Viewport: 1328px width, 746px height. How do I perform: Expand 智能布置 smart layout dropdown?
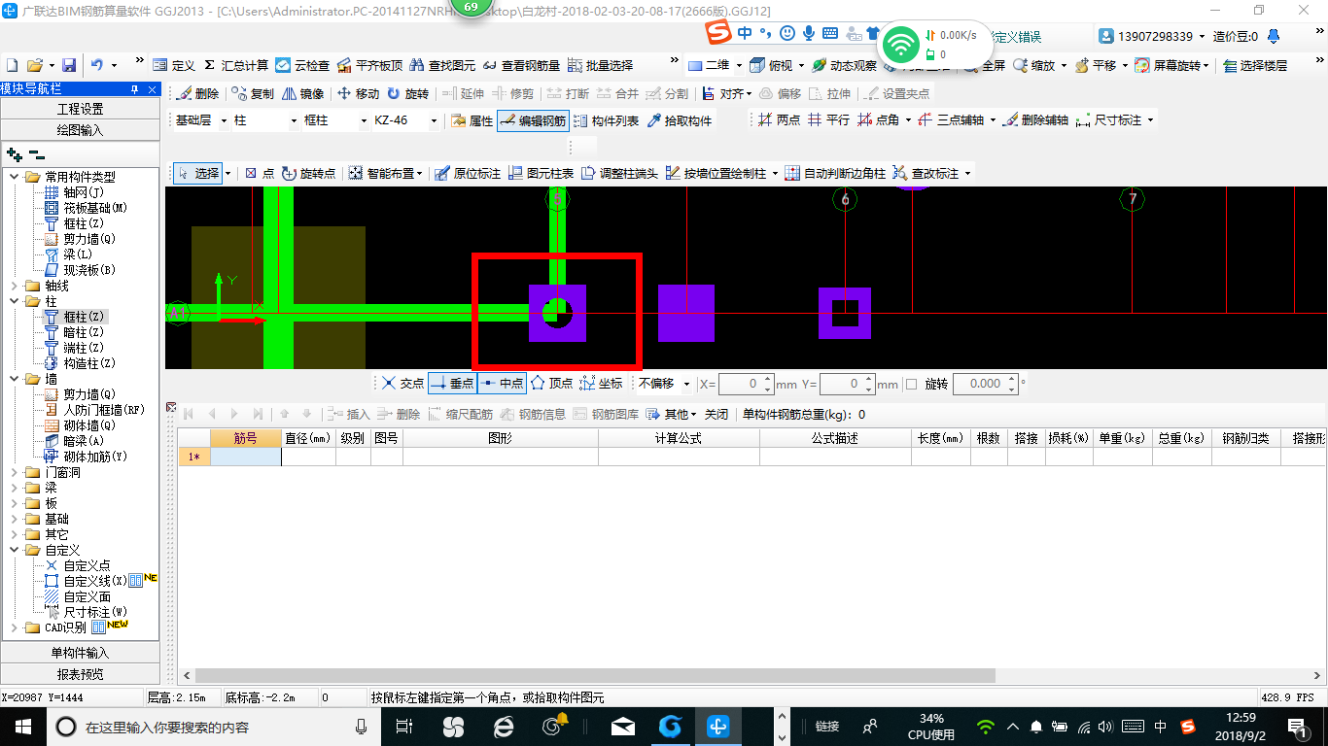point(419,174)
